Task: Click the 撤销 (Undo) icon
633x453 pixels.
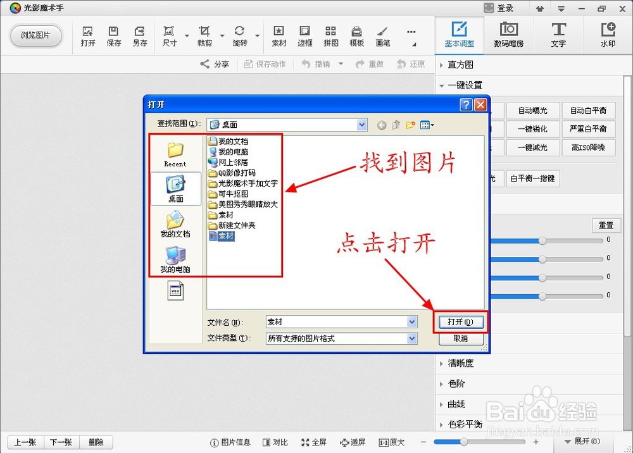Action: 316,64
